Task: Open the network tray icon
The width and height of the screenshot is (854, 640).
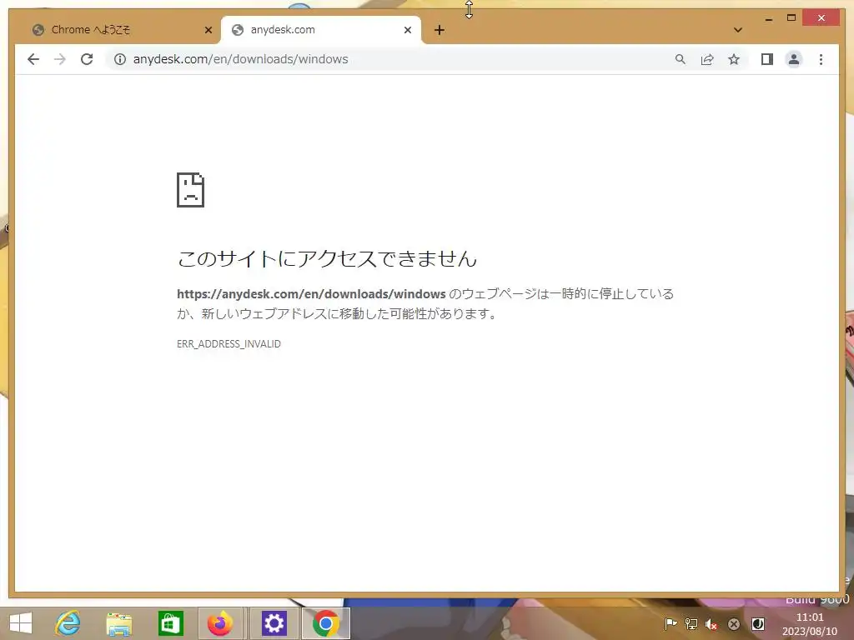Action: (691, 623)
